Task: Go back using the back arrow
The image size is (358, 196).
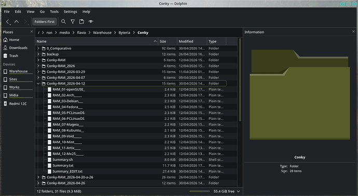Action: click(x=8, y=22)
